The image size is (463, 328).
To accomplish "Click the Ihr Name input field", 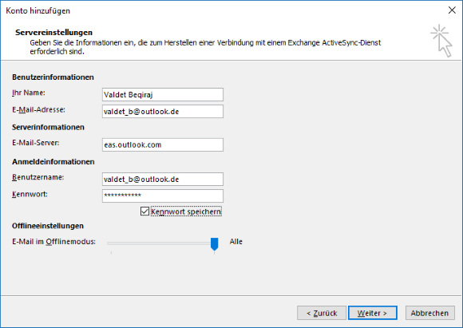I will [x=163, y=94].
